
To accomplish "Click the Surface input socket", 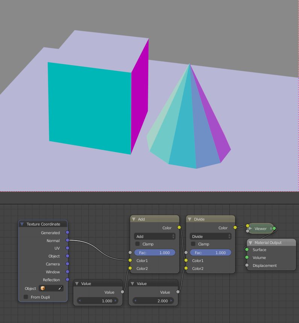I will [x=247, y=250].
